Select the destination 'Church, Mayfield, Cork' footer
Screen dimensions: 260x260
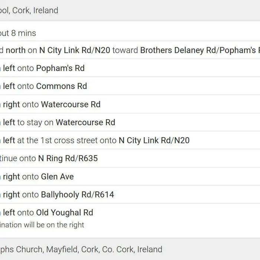click(130, 249)
